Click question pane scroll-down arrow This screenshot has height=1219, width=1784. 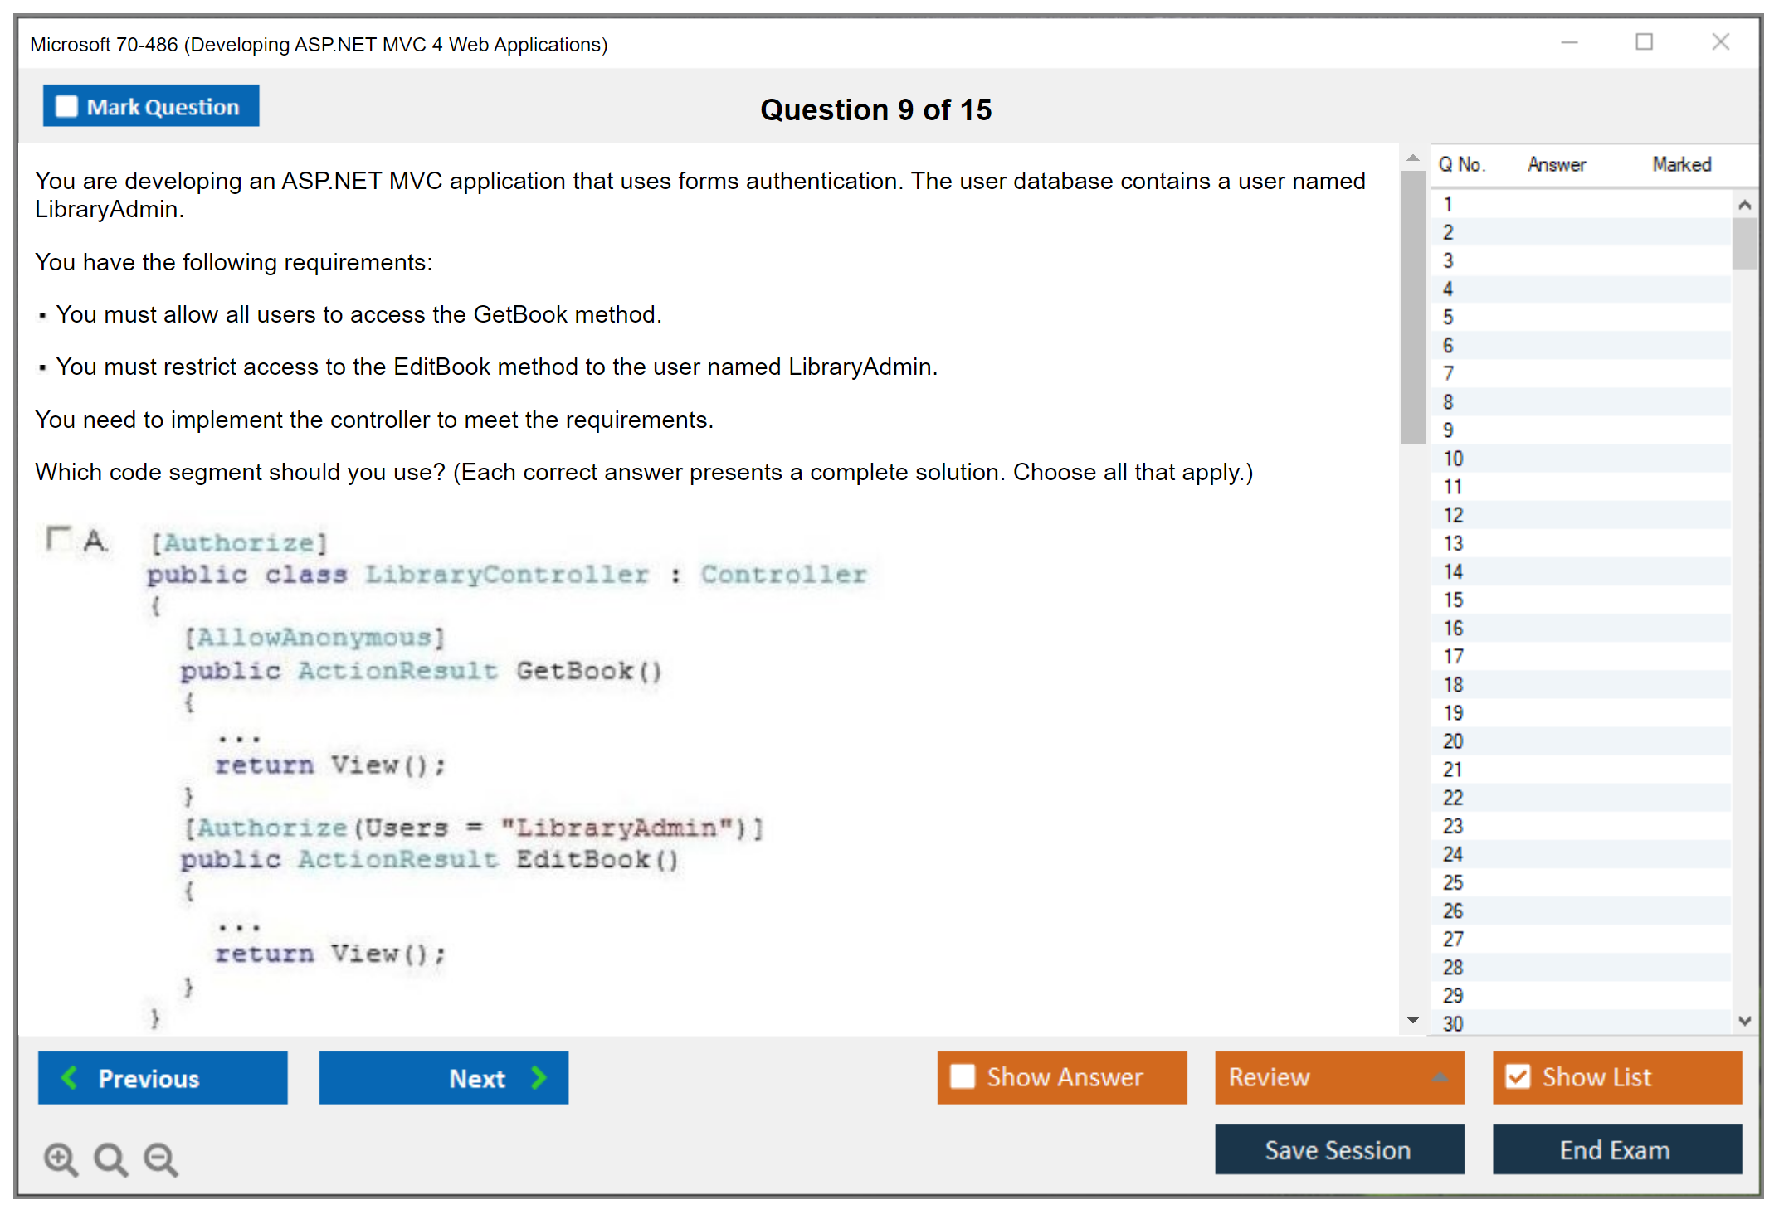pos(1412,1020)
